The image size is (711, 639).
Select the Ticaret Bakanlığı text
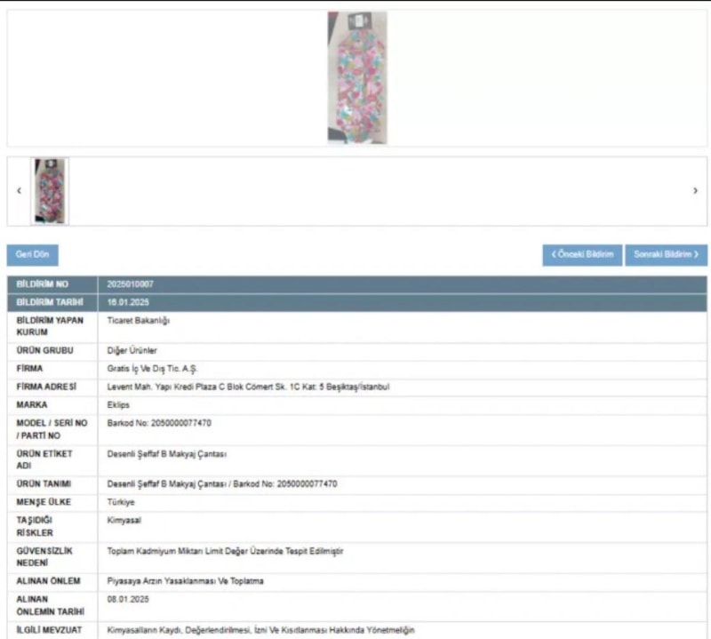click(x=138, y=320)
